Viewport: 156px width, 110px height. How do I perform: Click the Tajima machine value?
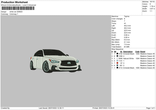click(x=127, y=16)
